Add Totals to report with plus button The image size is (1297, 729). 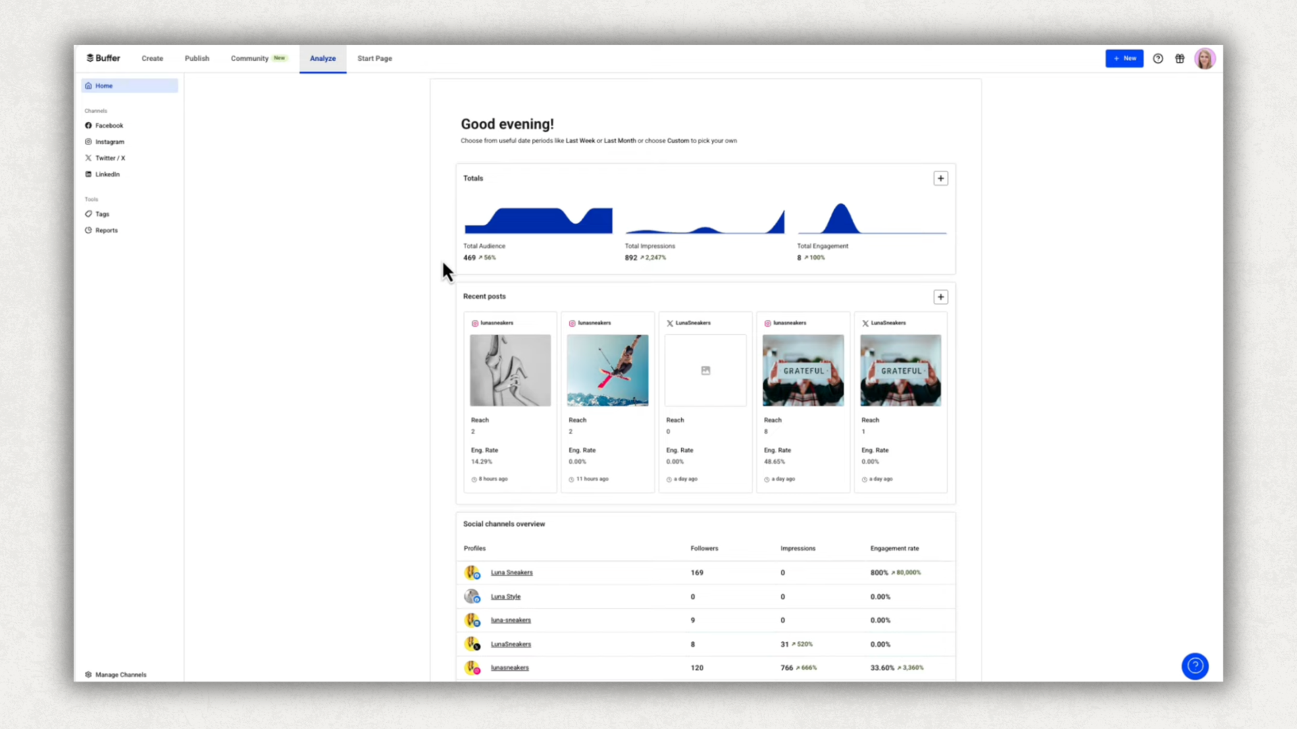pyautogui.click(x=940, y=178)
